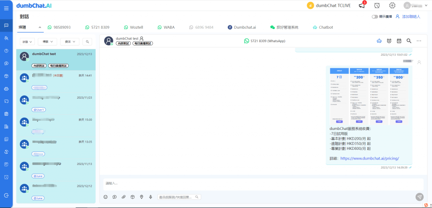The width and height of the screenshot is (432, 208).
Task: Click the logout icon at sidebar bottom
Action: [6, 195]
